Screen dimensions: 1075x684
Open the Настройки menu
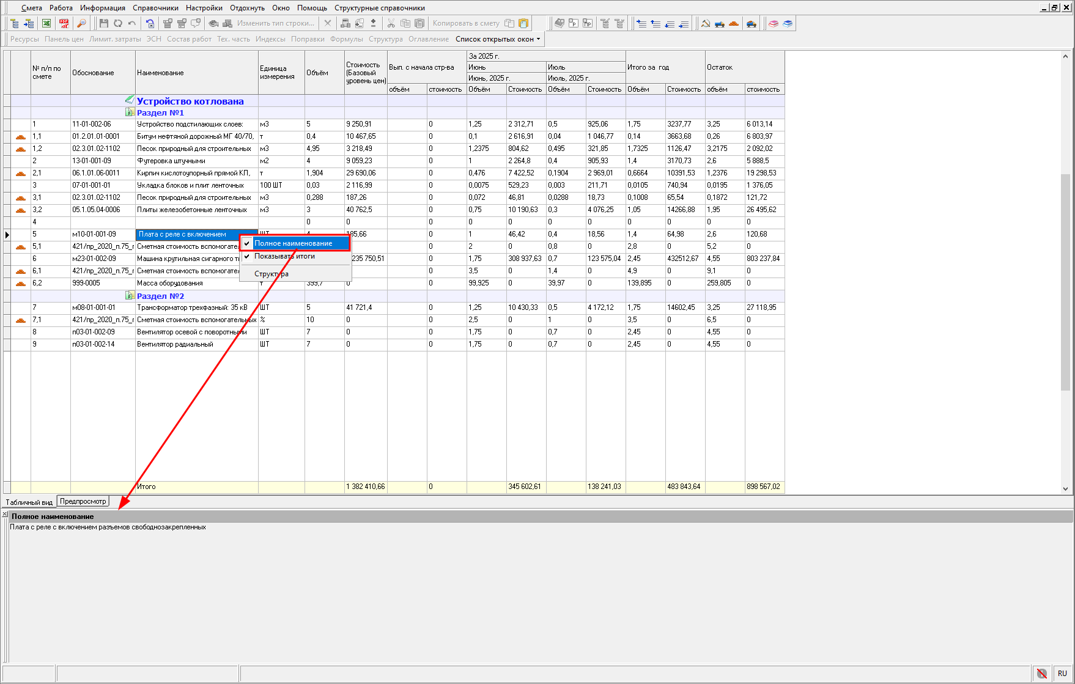click(204, 8)
